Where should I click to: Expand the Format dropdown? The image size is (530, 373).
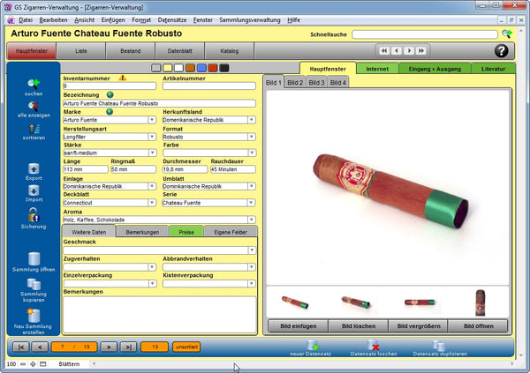click(251, 137)
